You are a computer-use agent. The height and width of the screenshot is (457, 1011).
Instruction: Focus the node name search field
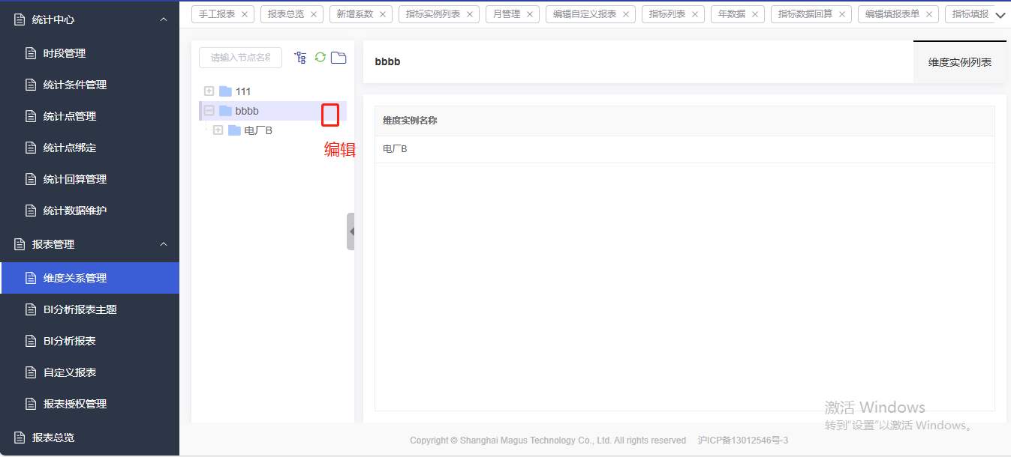click(240, 58)
